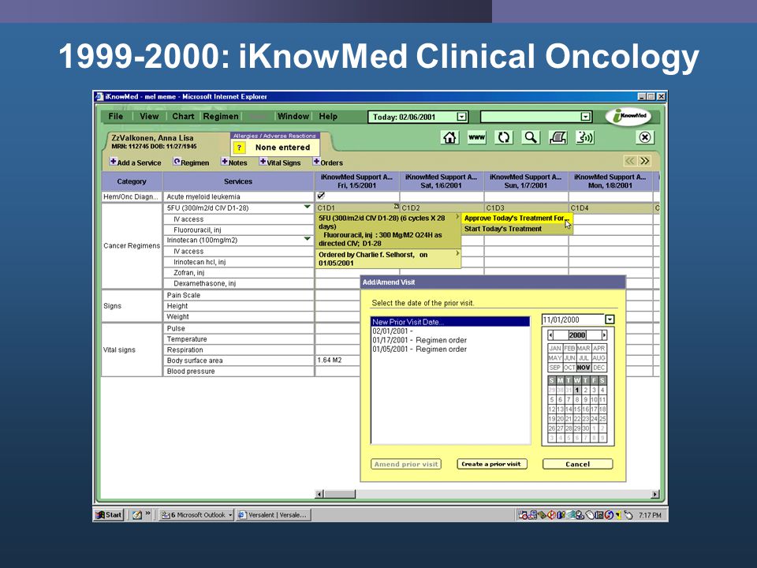Click the plus icon for Notes
The width and height of the screenshot is (757, 568).
point(225,161)
